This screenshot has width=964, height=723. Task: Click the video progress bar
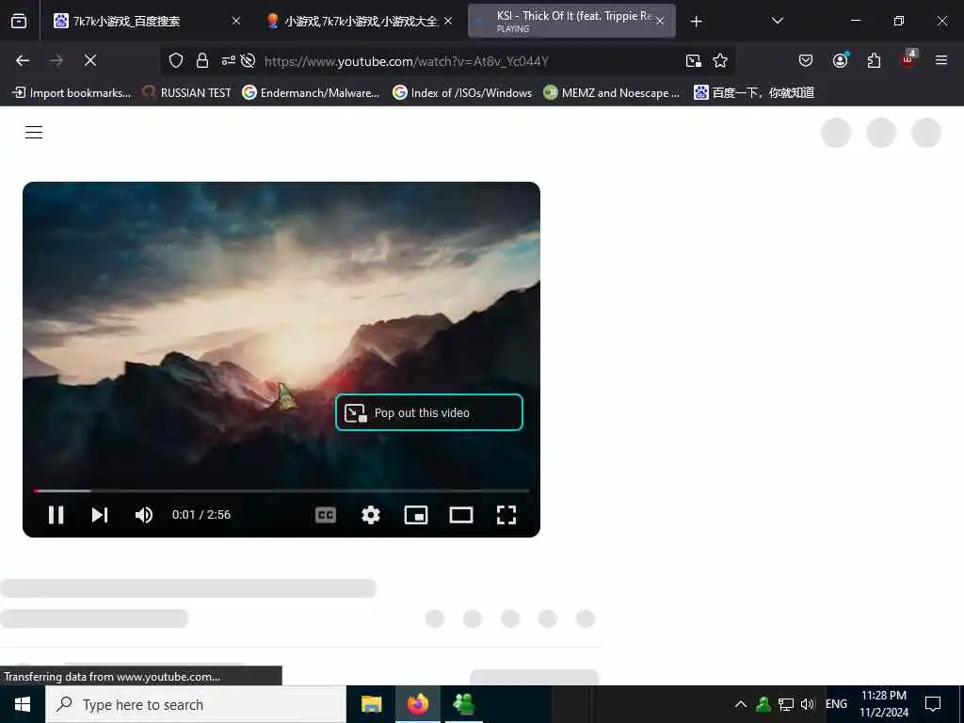[281, 490]
